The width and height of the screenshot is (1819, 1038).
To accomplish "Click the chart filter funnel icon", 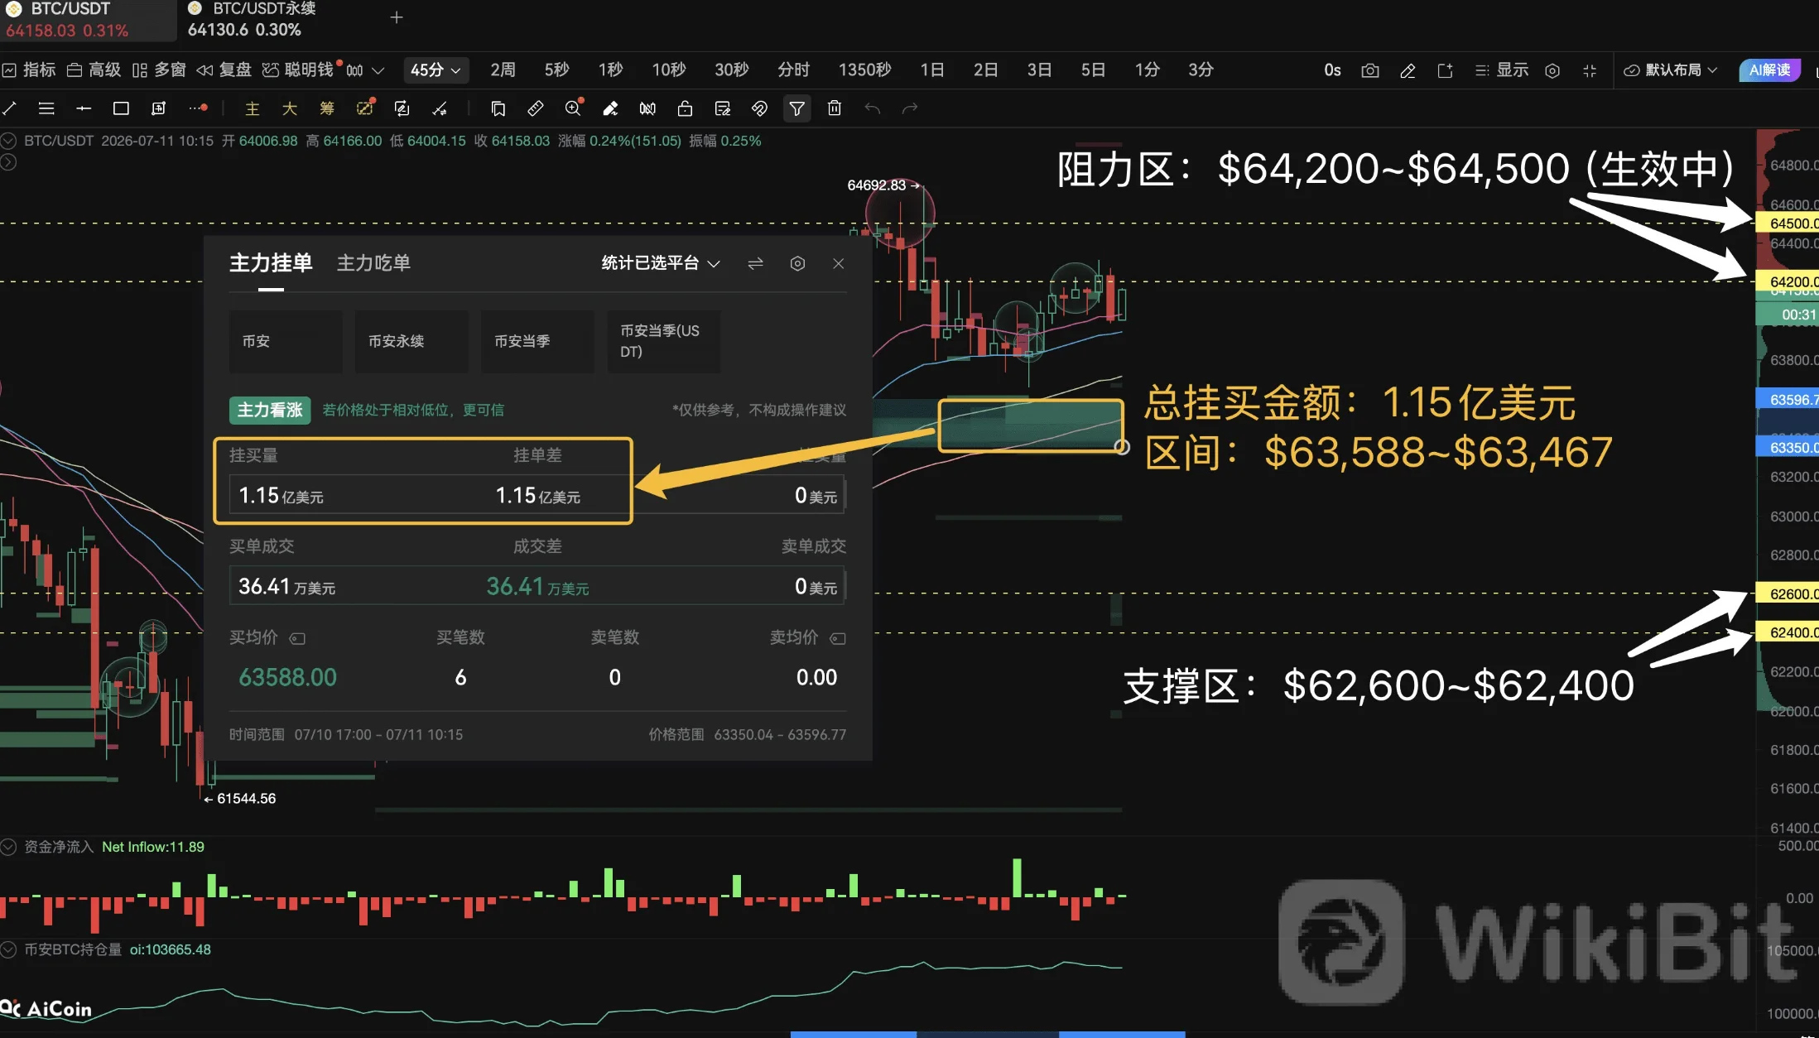I will click(x=796, y=108).
